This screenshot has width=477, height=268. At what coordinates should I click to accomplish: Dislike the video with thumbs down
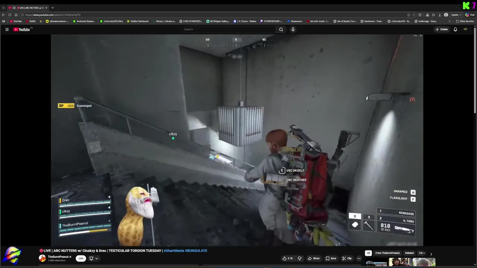[x=299, y=258]
